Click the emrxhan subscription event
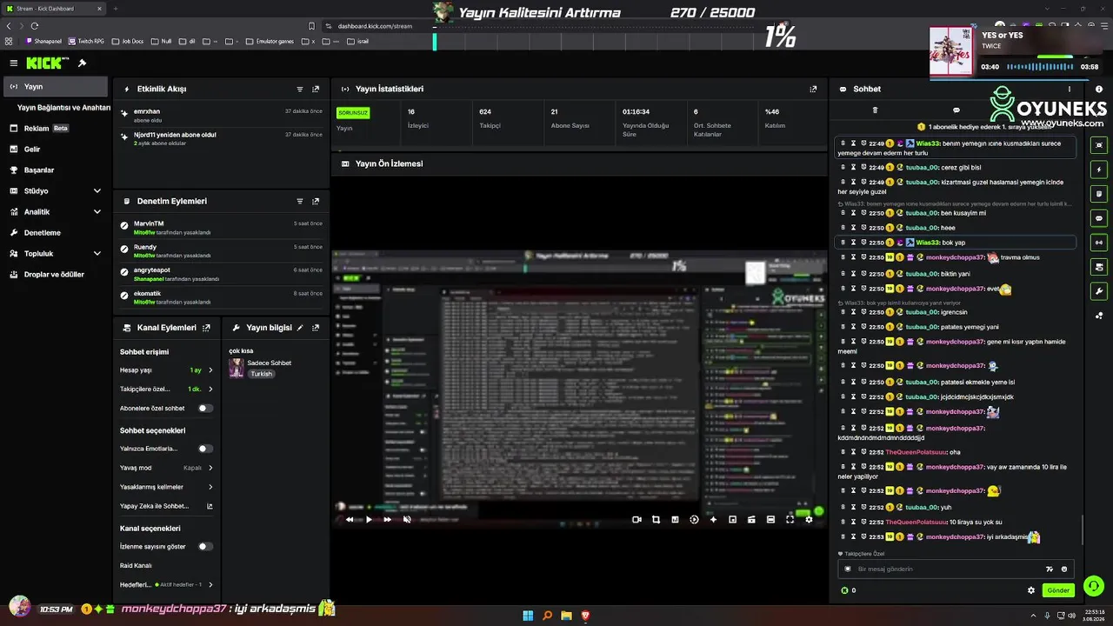The height and width of the screenshot is (626, 1113). point(222,116)
